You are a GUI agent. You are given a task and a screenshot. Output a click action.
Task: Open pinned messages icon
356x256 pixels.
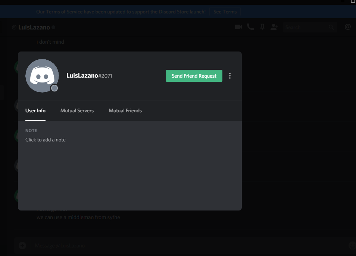point(262,27)
